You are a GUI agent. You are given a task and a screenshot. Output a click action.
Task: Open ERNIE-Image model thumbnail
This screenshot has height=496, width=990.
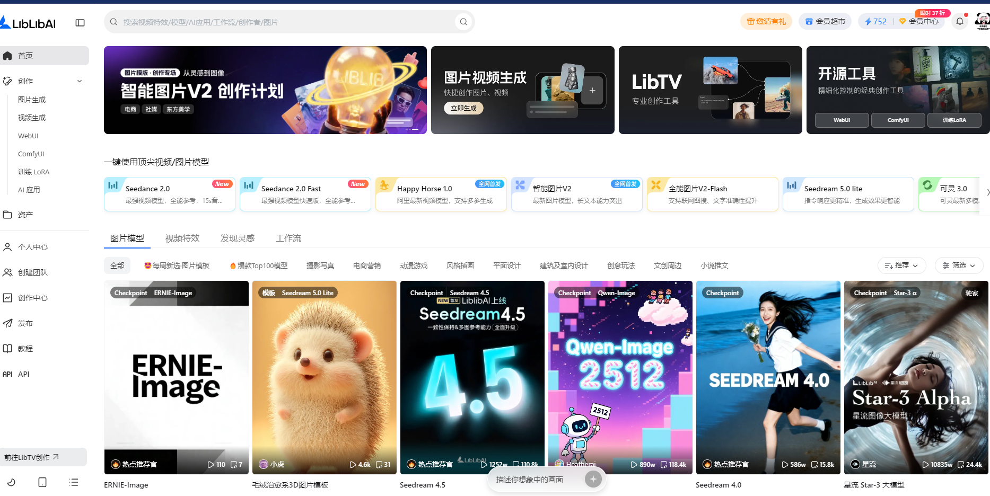[x=177, y=377]
